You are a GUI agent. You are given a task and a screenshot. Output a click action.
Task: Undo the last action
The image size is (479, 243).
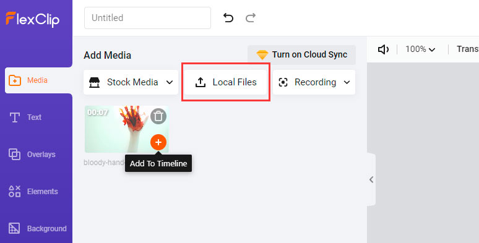click(x=228, y=18)
